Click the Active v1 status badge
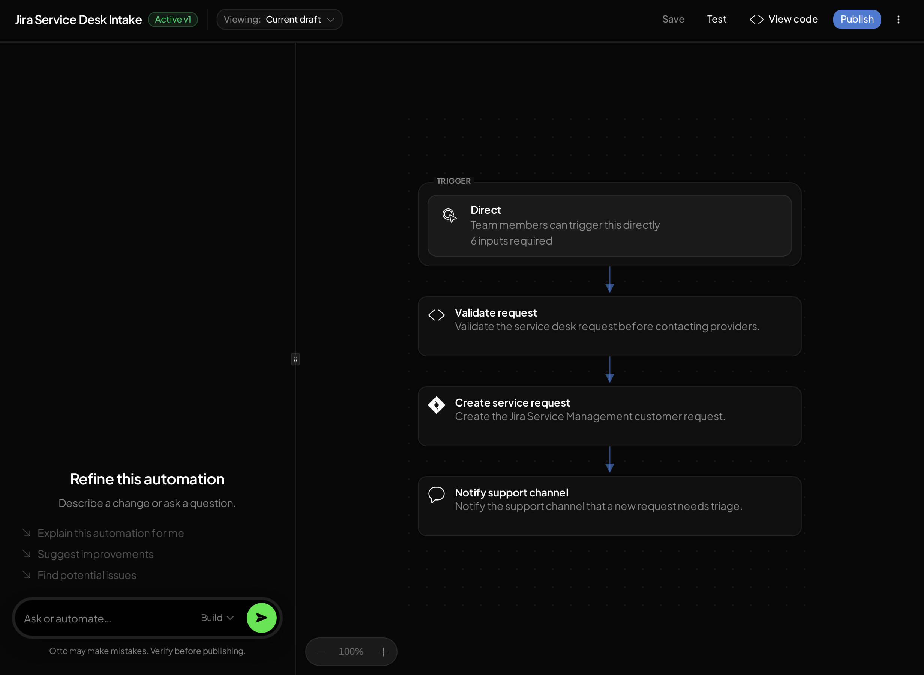 coord(173,19)
